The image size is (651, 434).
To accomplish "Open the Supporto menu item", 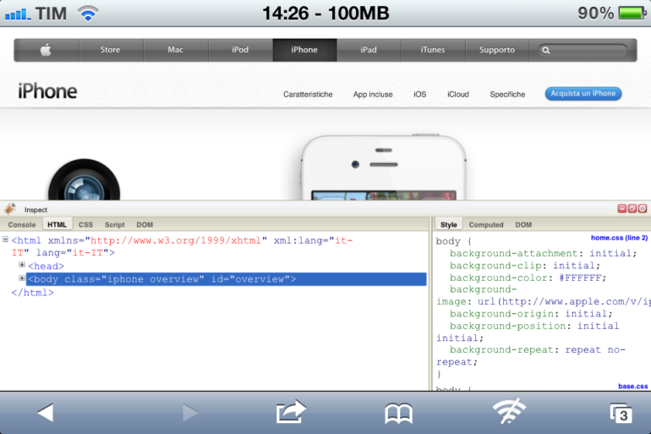I will pyautogui.click(x=497, y=50).
